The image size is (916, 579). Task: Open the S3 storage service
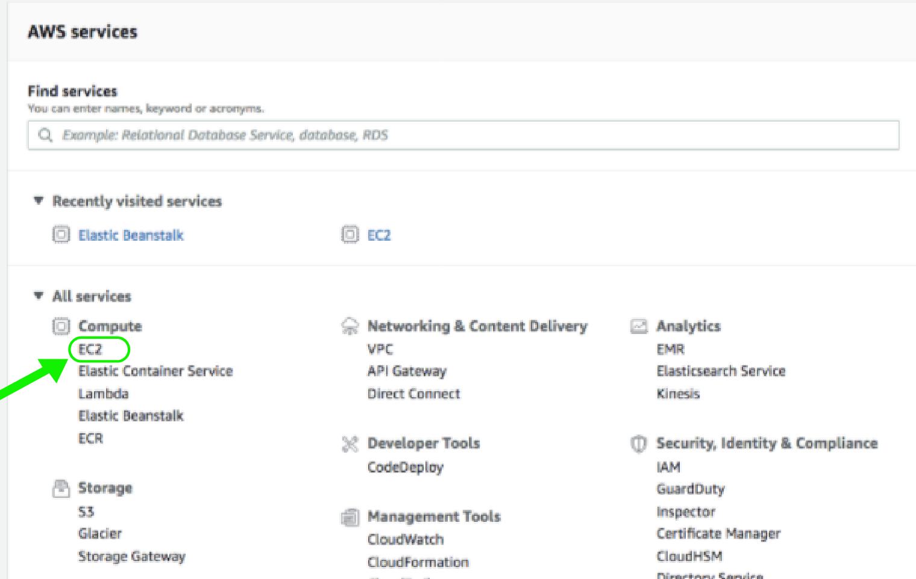(x=86, y=512)
